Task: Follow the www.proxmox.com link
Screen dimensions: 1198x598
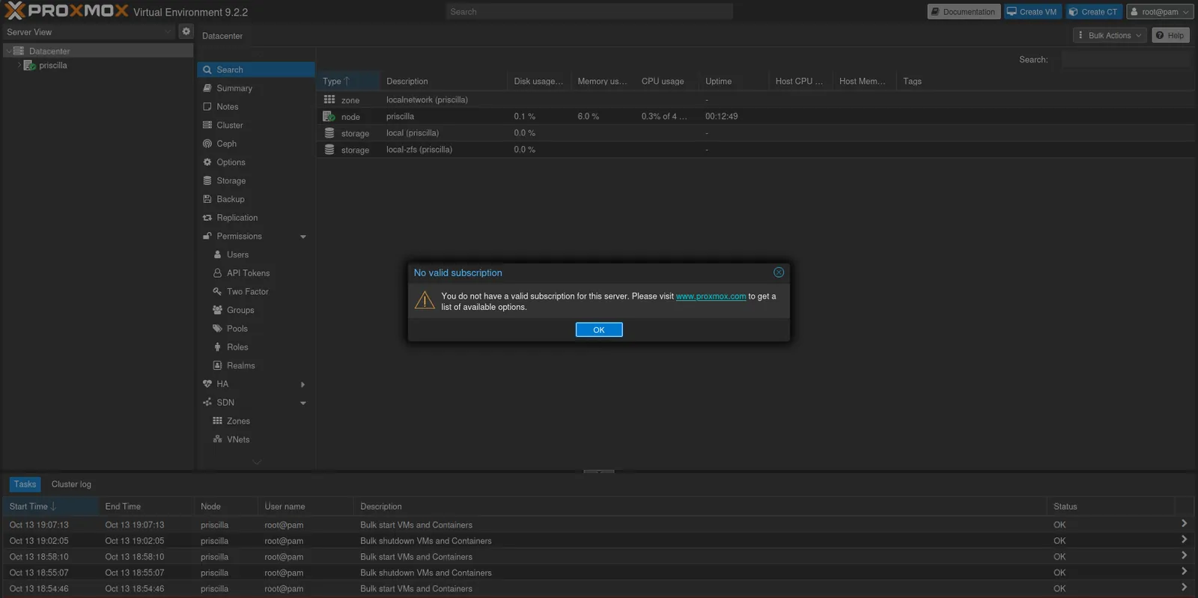Action: (711, 296)
